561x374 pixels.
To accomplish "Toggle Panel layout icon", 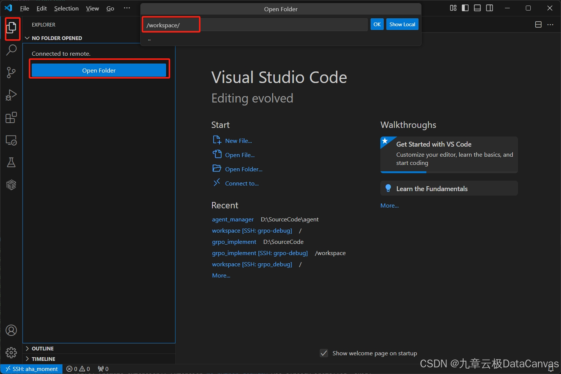I will (x=477, y=8).
